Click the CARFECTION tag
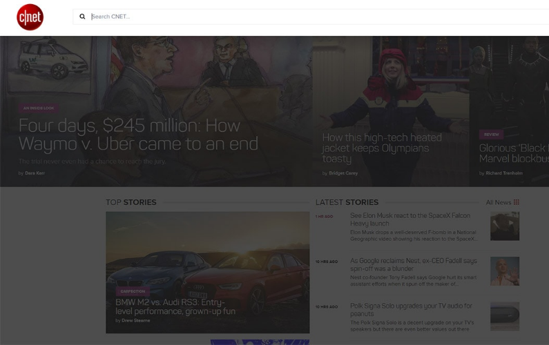Image resolution: width=549 pixels, height=345 pixels. coord(133,291)
